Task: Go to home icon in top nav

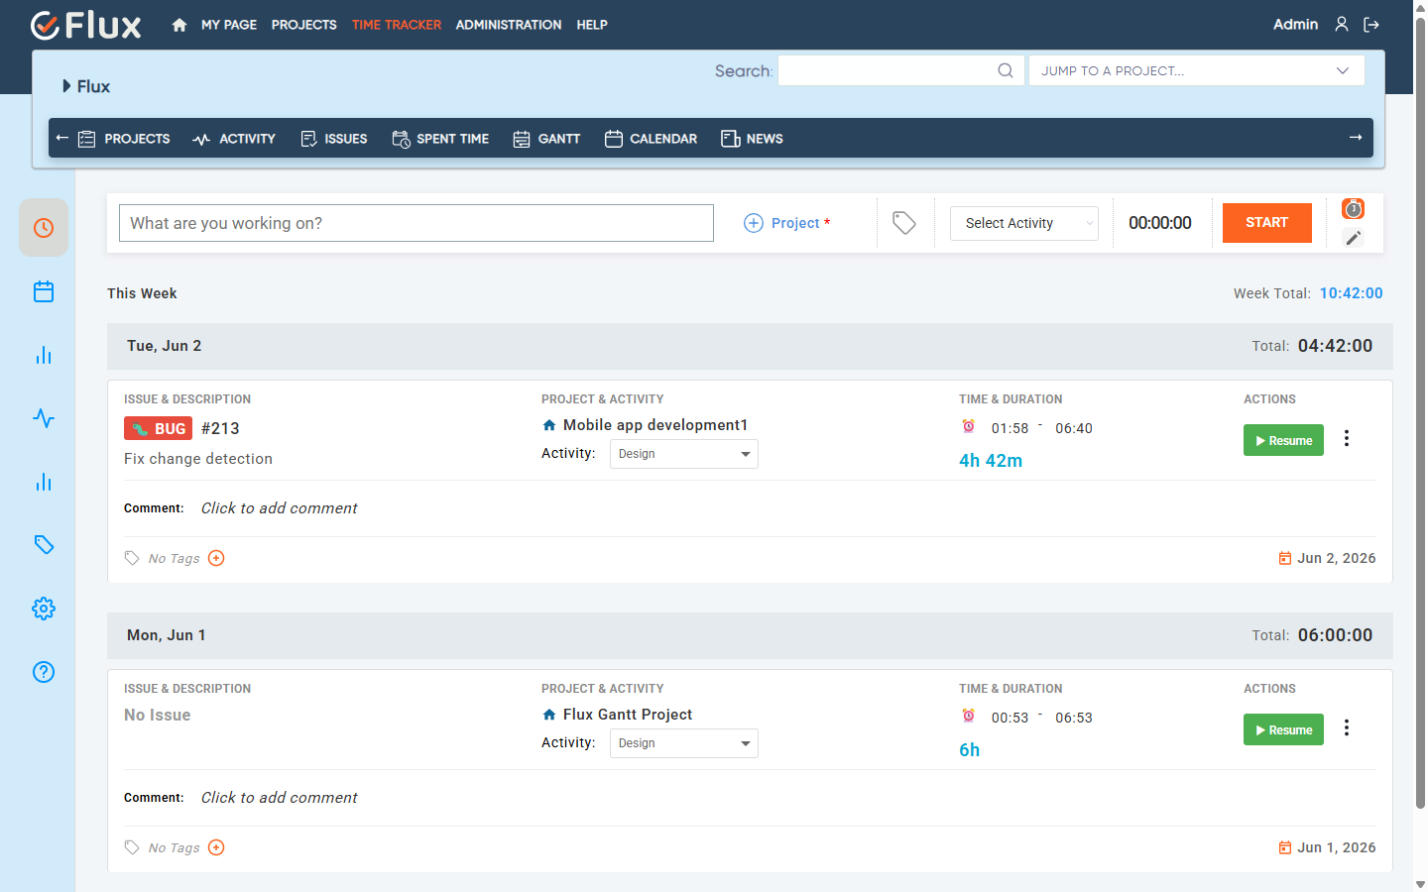Action: (179, 25)
